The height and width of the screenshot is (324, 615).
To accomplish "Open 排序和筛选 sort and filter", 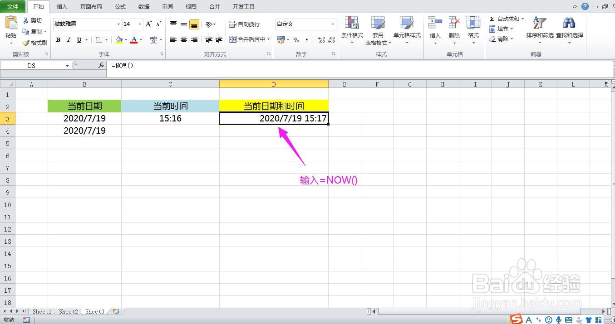I will point(540,30).
